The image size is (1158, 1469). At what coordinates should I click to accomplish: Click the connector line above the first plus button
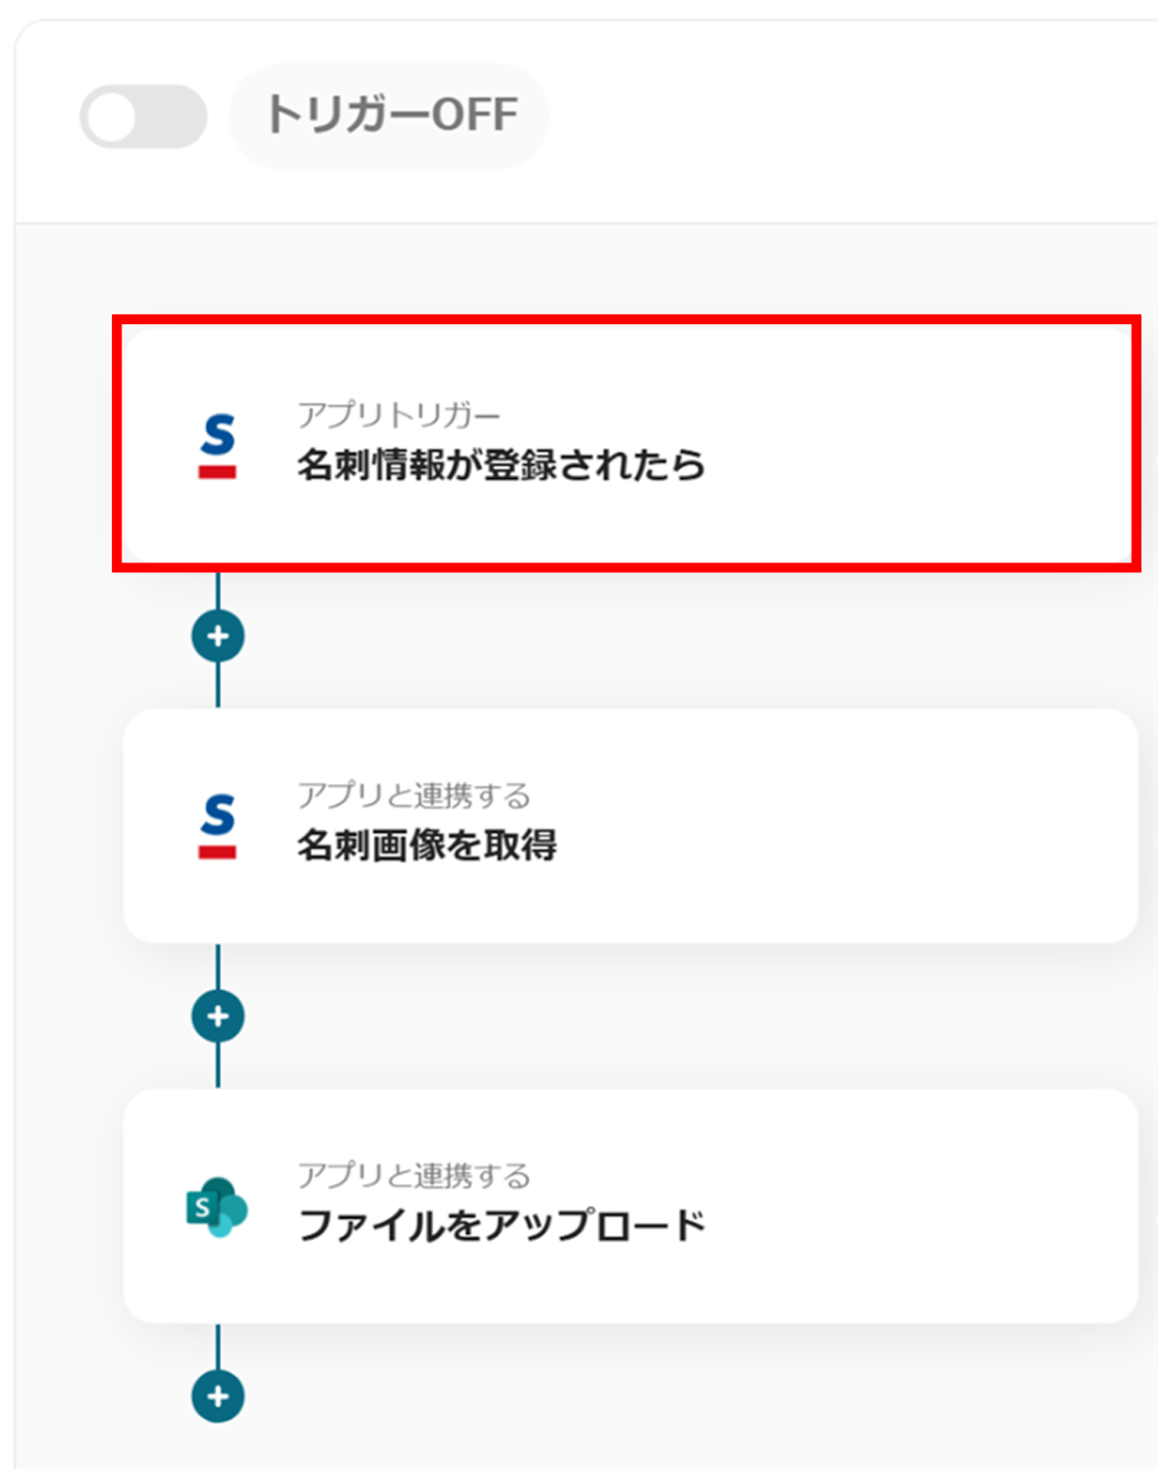pyautogui.click(x=218, y=589)
